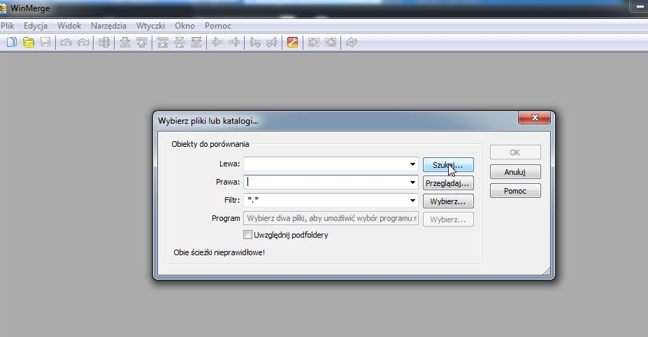Click the Pomoc button in dialog
Image resolution: width=648 pixels, height=337 pixels.
[x=515, y=191]
